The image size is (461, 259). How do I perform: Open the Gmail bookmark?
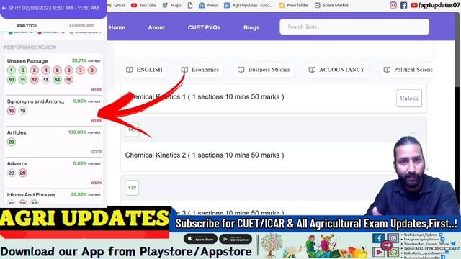click(117, 5)
